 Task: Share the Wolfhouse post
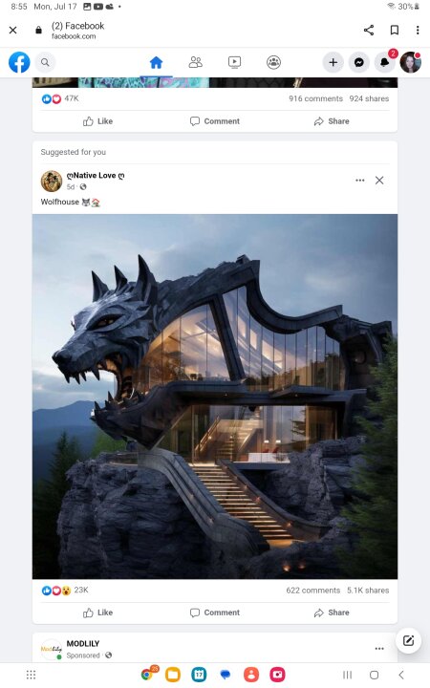(x=332, y=613)
